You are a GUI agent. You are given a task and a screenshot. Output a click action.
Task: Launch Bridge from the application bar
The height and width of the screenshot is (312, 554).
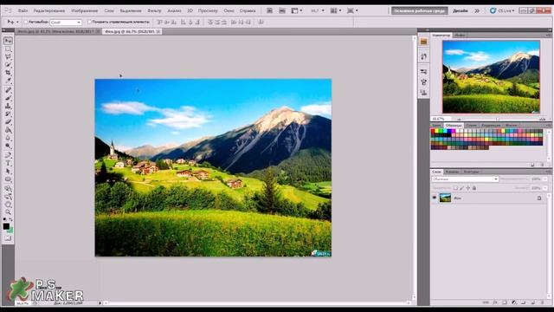(x=269, y=11)
